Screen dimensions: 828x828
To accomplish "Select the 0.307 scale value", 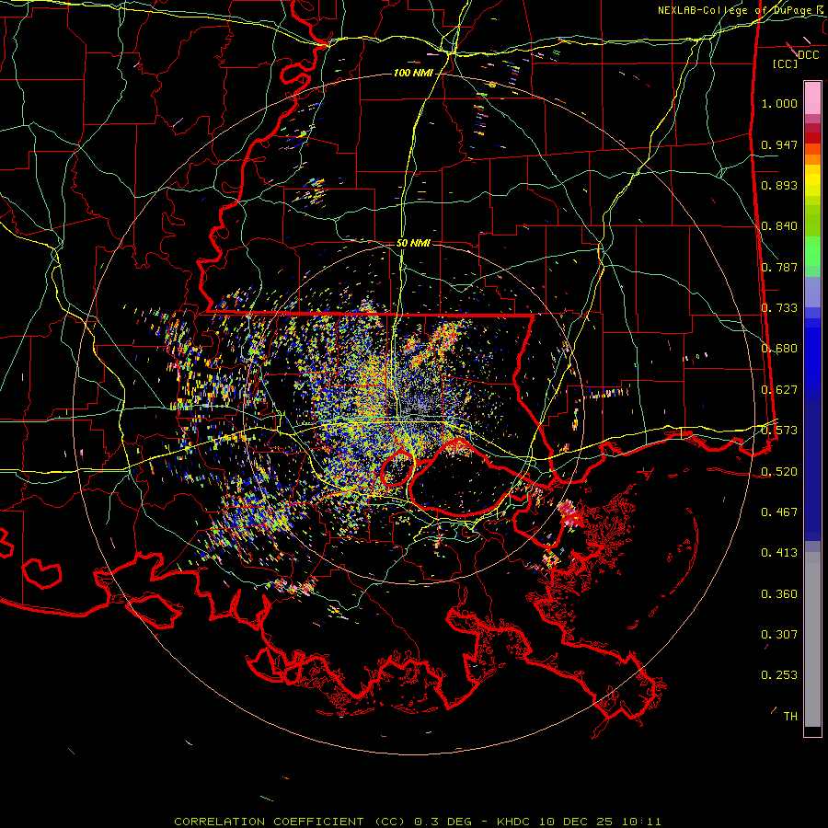I will 779,635.
